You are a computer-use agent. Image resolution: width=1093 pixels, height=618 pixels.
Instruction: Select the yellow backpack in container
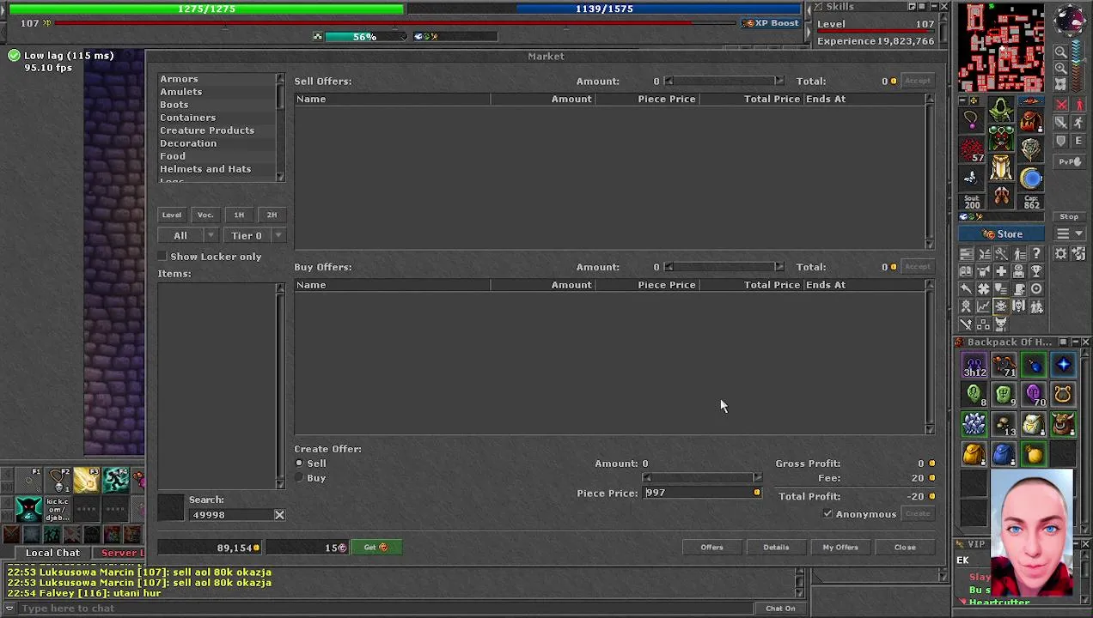974,454
